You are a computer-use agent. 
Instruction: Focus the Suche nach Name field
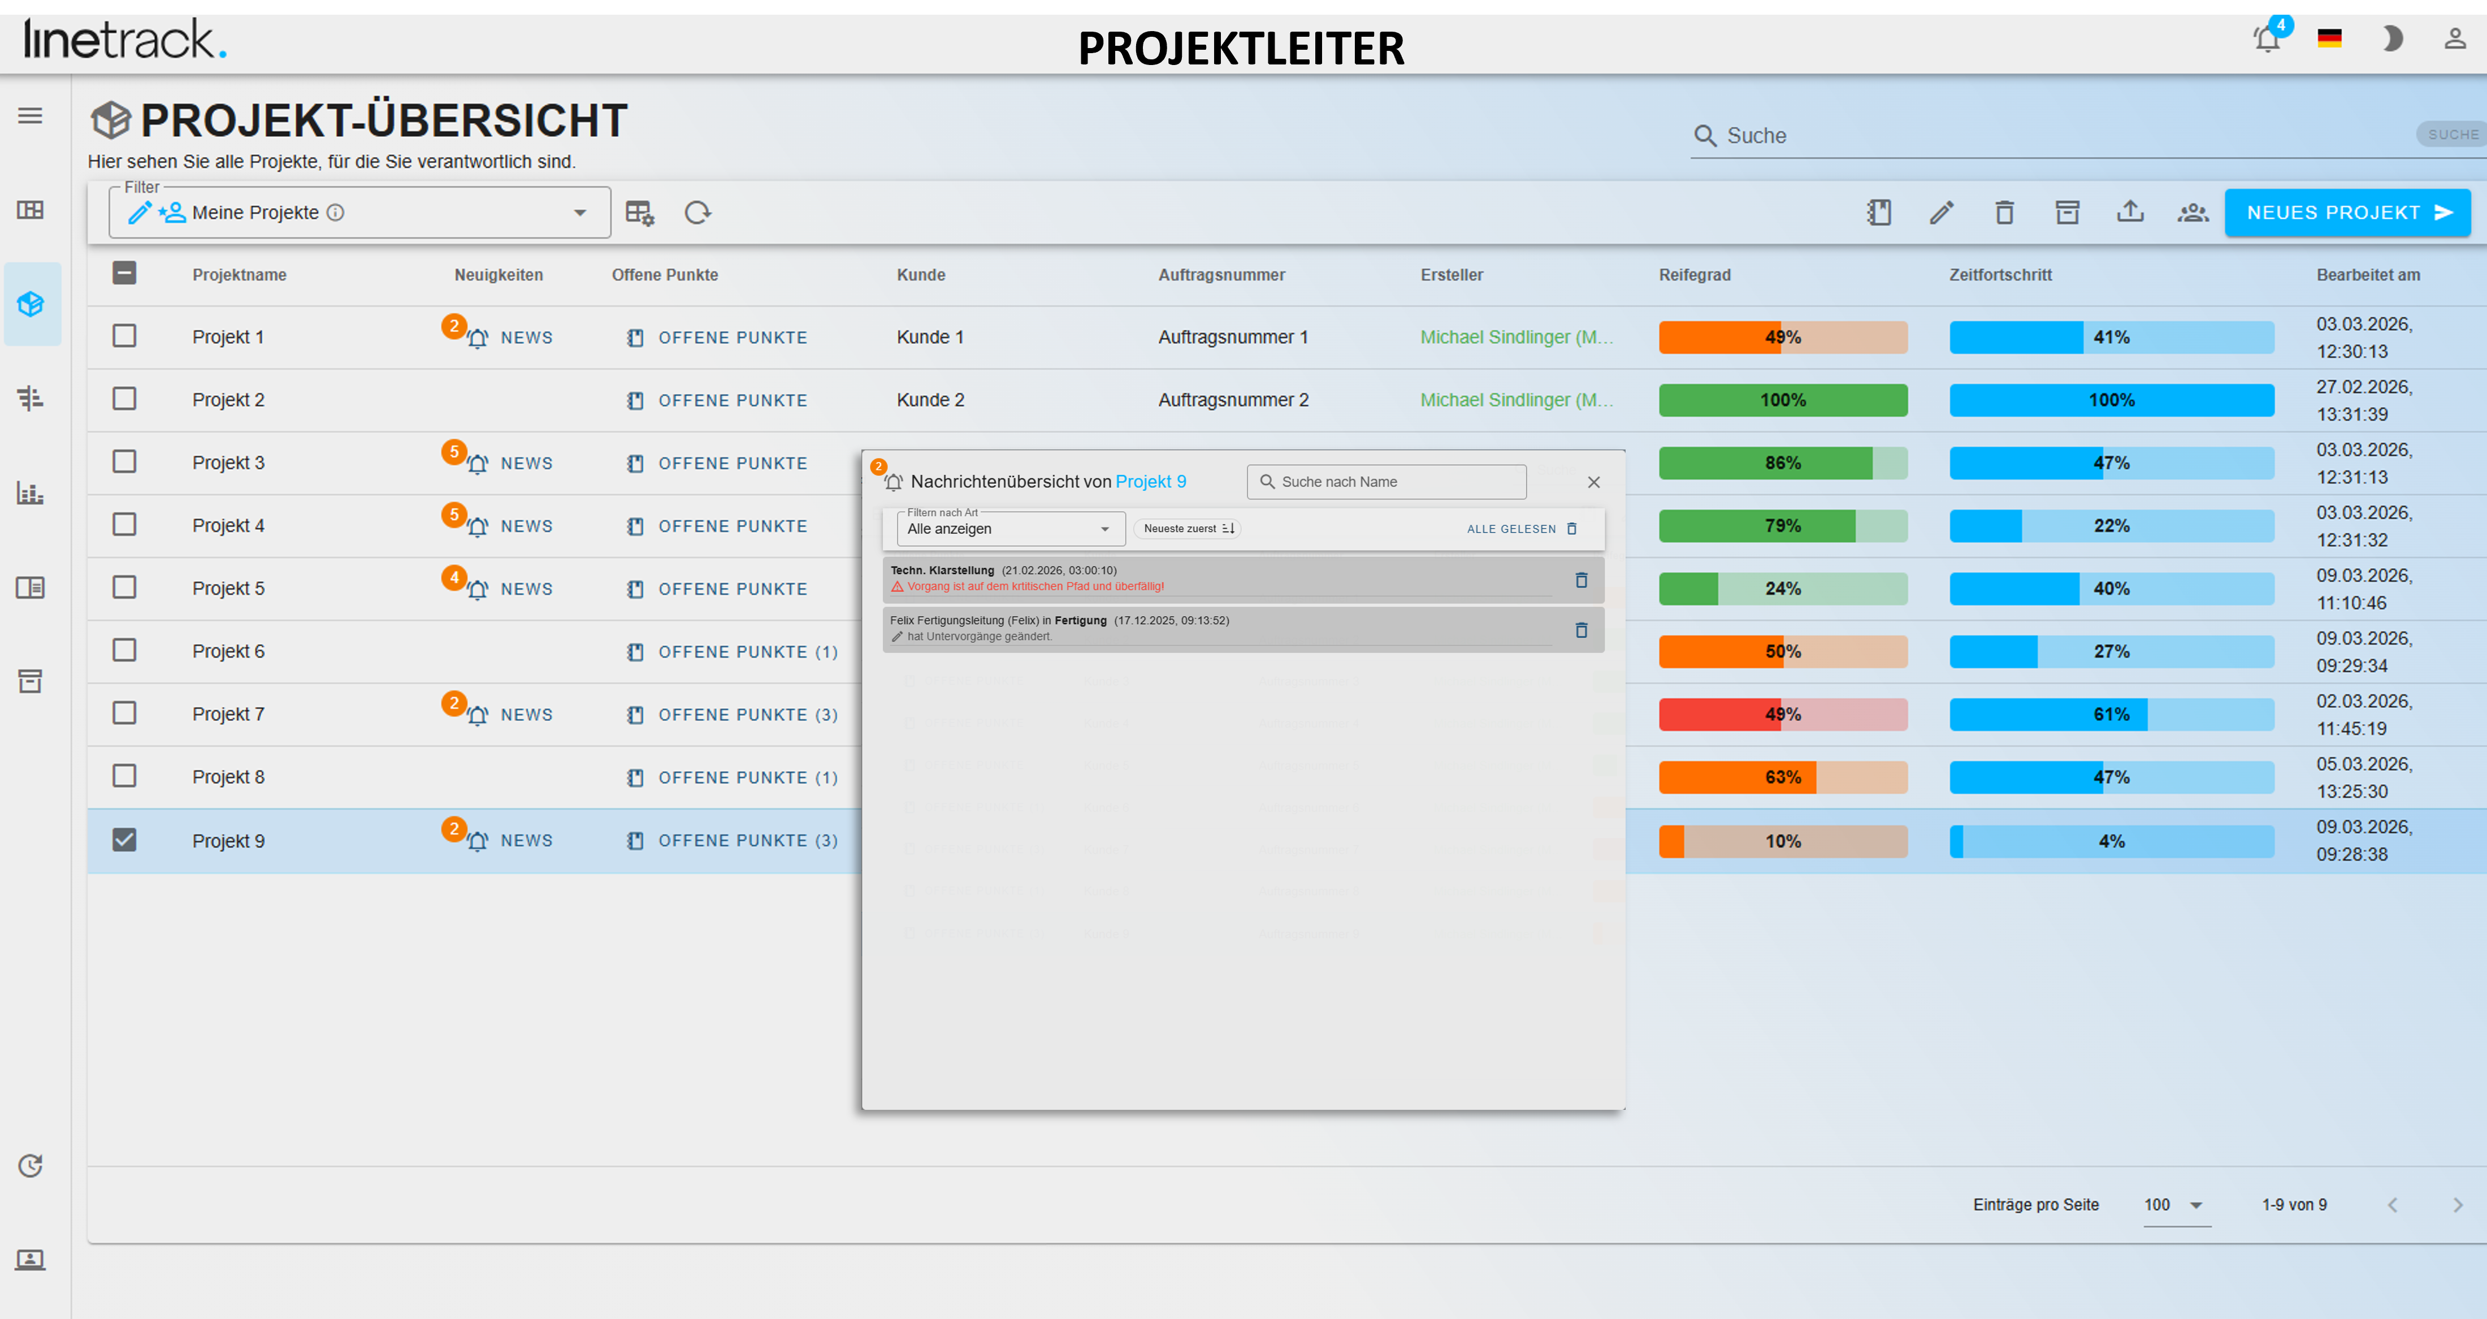click(x=1387, y=482)
